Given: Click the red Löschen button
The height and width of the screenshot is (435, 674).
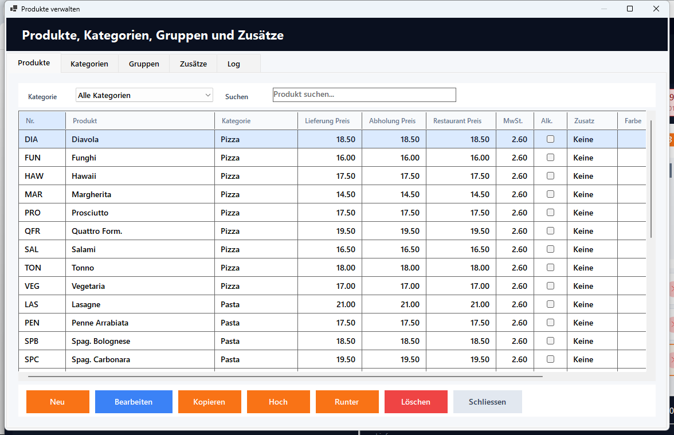Looking at the screenshot, I should tap(416, 402).
